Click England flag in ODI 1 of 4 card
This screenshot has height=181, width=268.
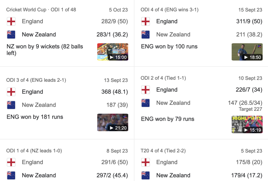coord(11,162)
